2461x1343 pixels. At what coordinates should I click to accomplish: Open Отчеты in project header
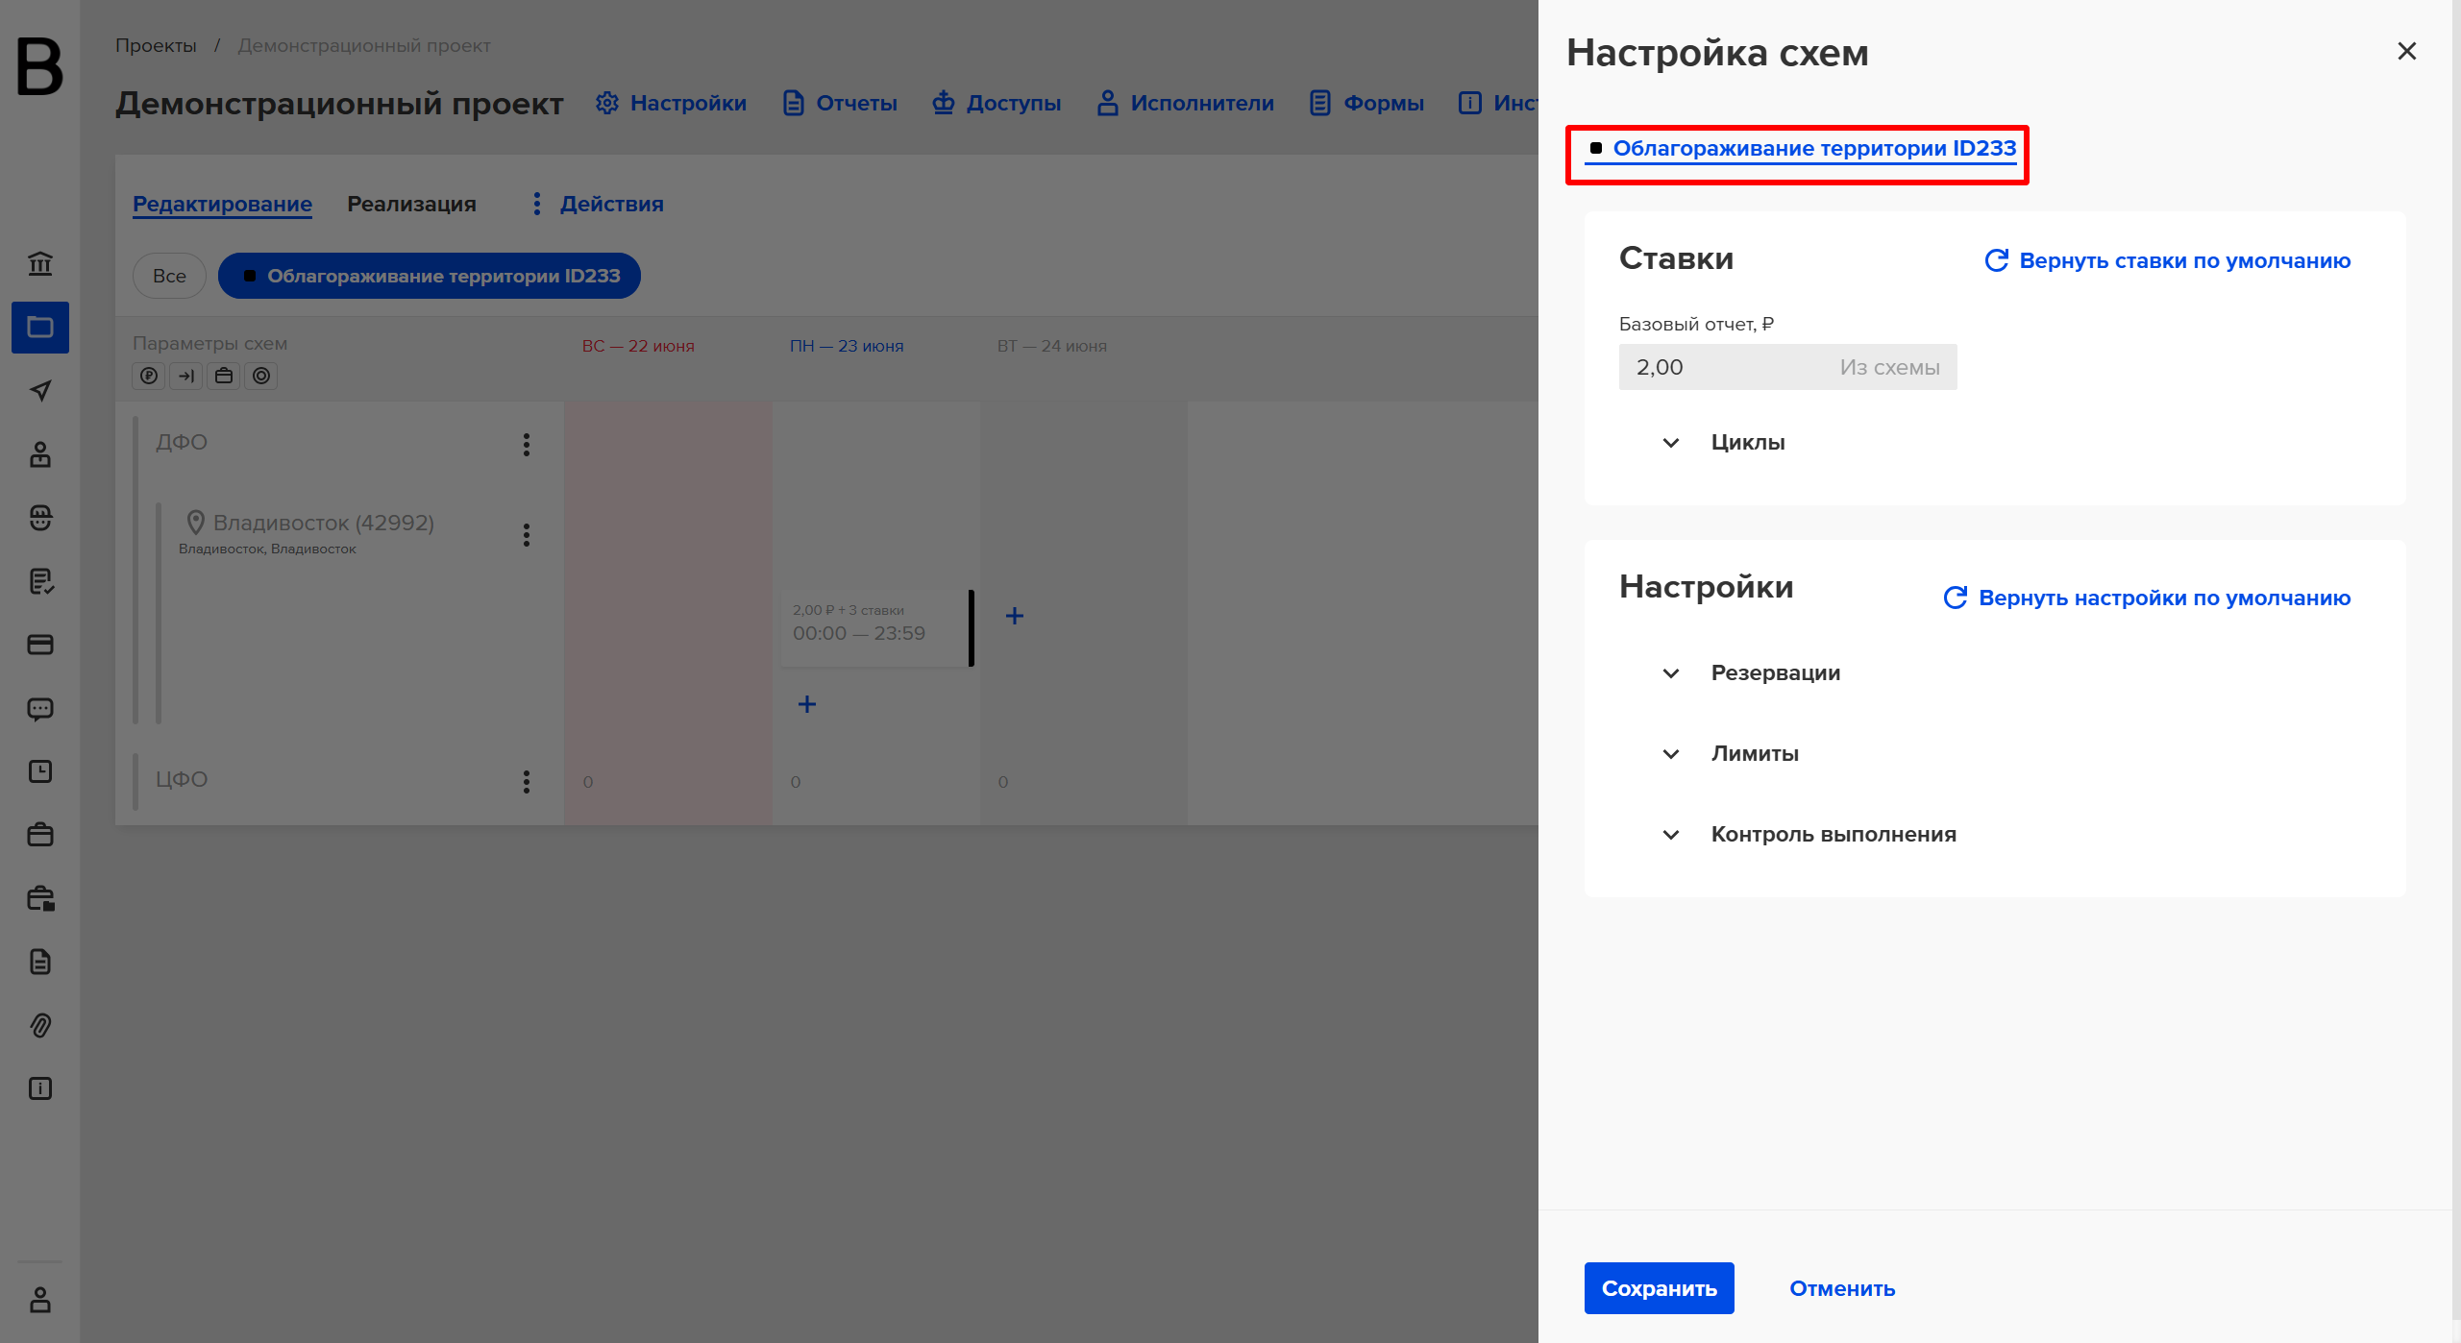tap(840, 103)
